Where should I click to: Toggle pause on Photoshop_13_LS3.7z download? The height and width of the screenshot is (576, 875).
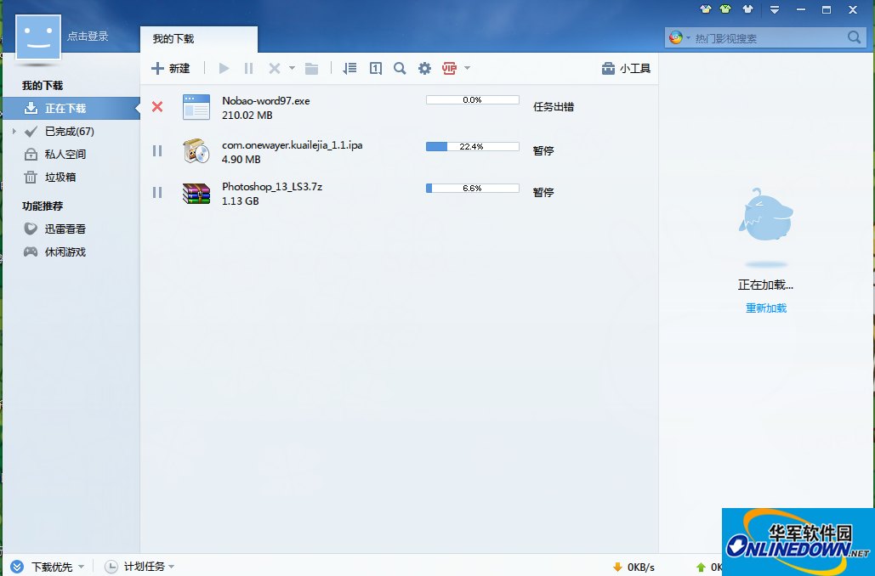pos(157,193)
